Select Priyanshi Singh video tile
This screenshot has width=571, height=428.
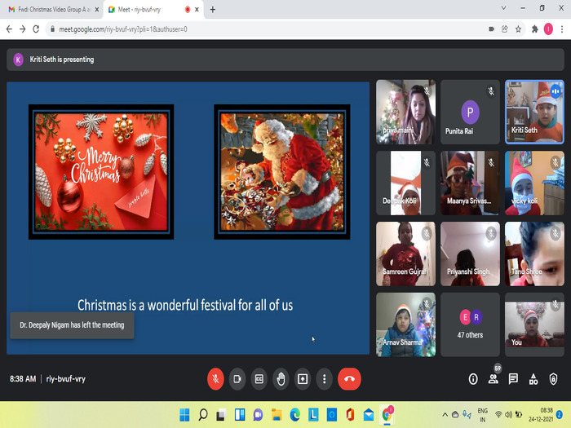[x=470, y=254]
